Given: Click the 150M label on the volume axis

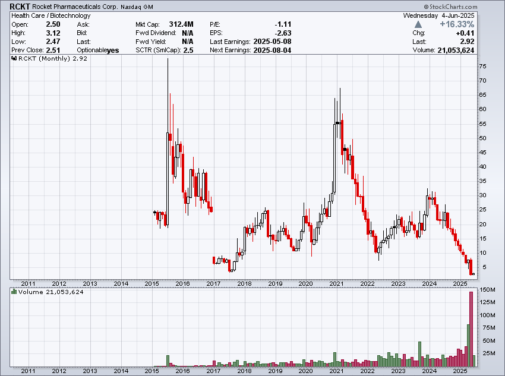Looking at the screenshot, I should [487, 289].
